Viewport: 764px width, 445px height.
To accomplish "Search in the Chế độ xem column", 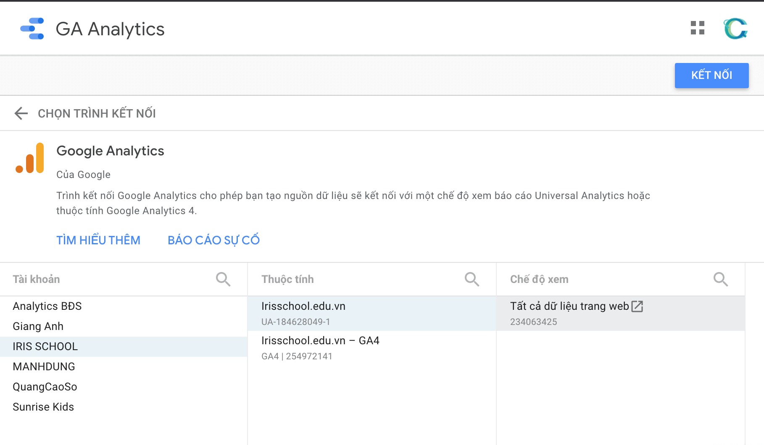I will pyautogui.click(x=721, y=279).
